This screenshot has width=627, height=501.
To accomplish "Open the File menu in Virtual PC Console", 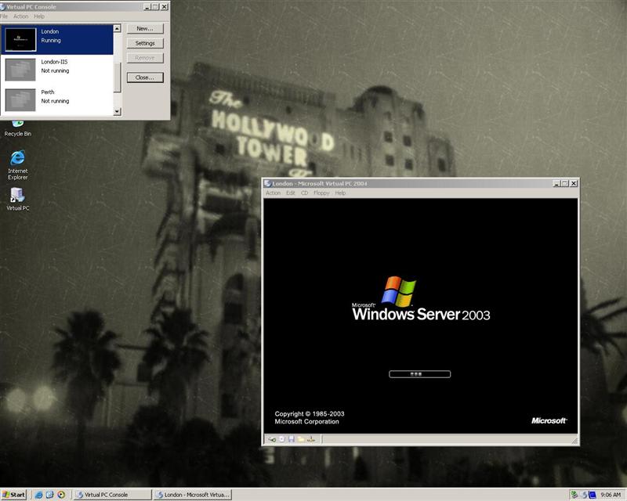I will (x=4, y=16).
